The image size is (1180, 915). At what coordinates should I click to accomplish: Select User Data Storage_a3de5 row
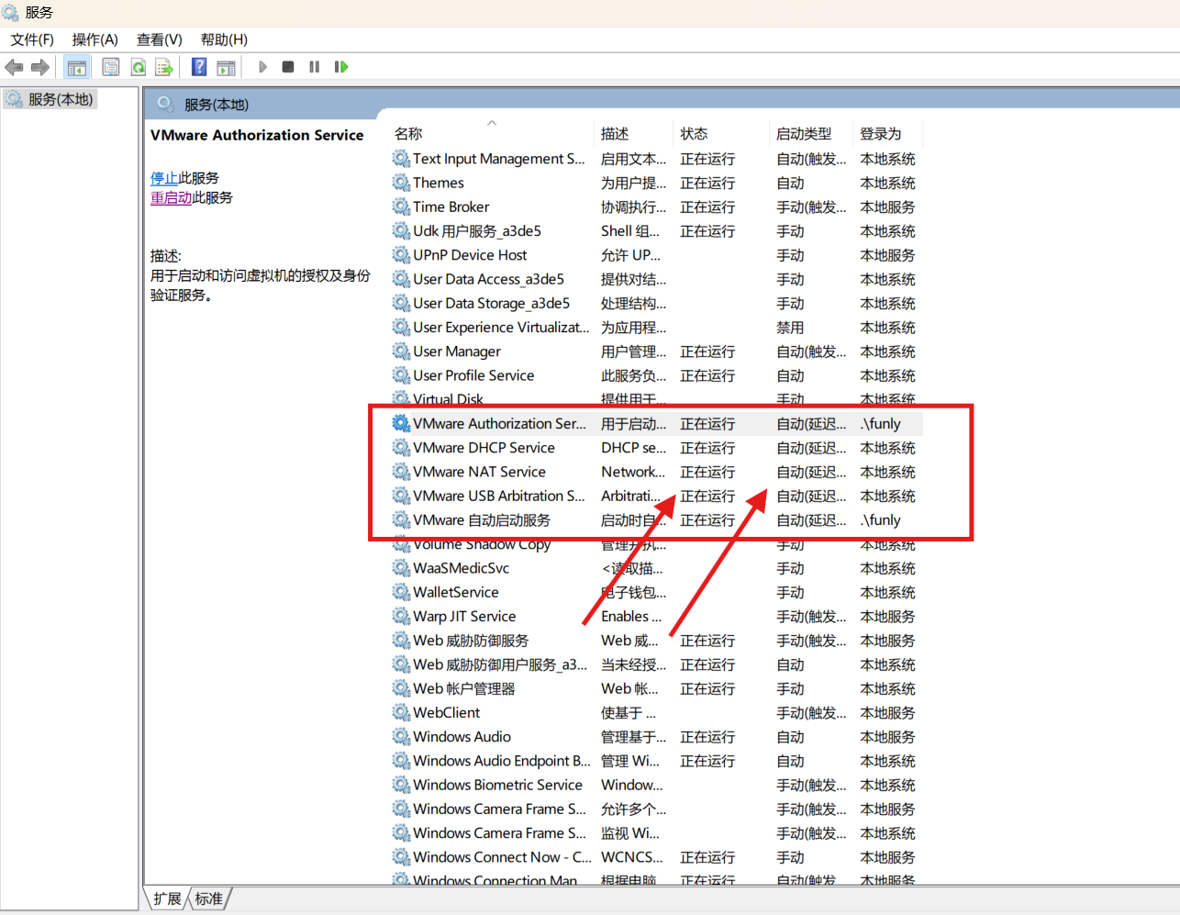coord(656,303)
